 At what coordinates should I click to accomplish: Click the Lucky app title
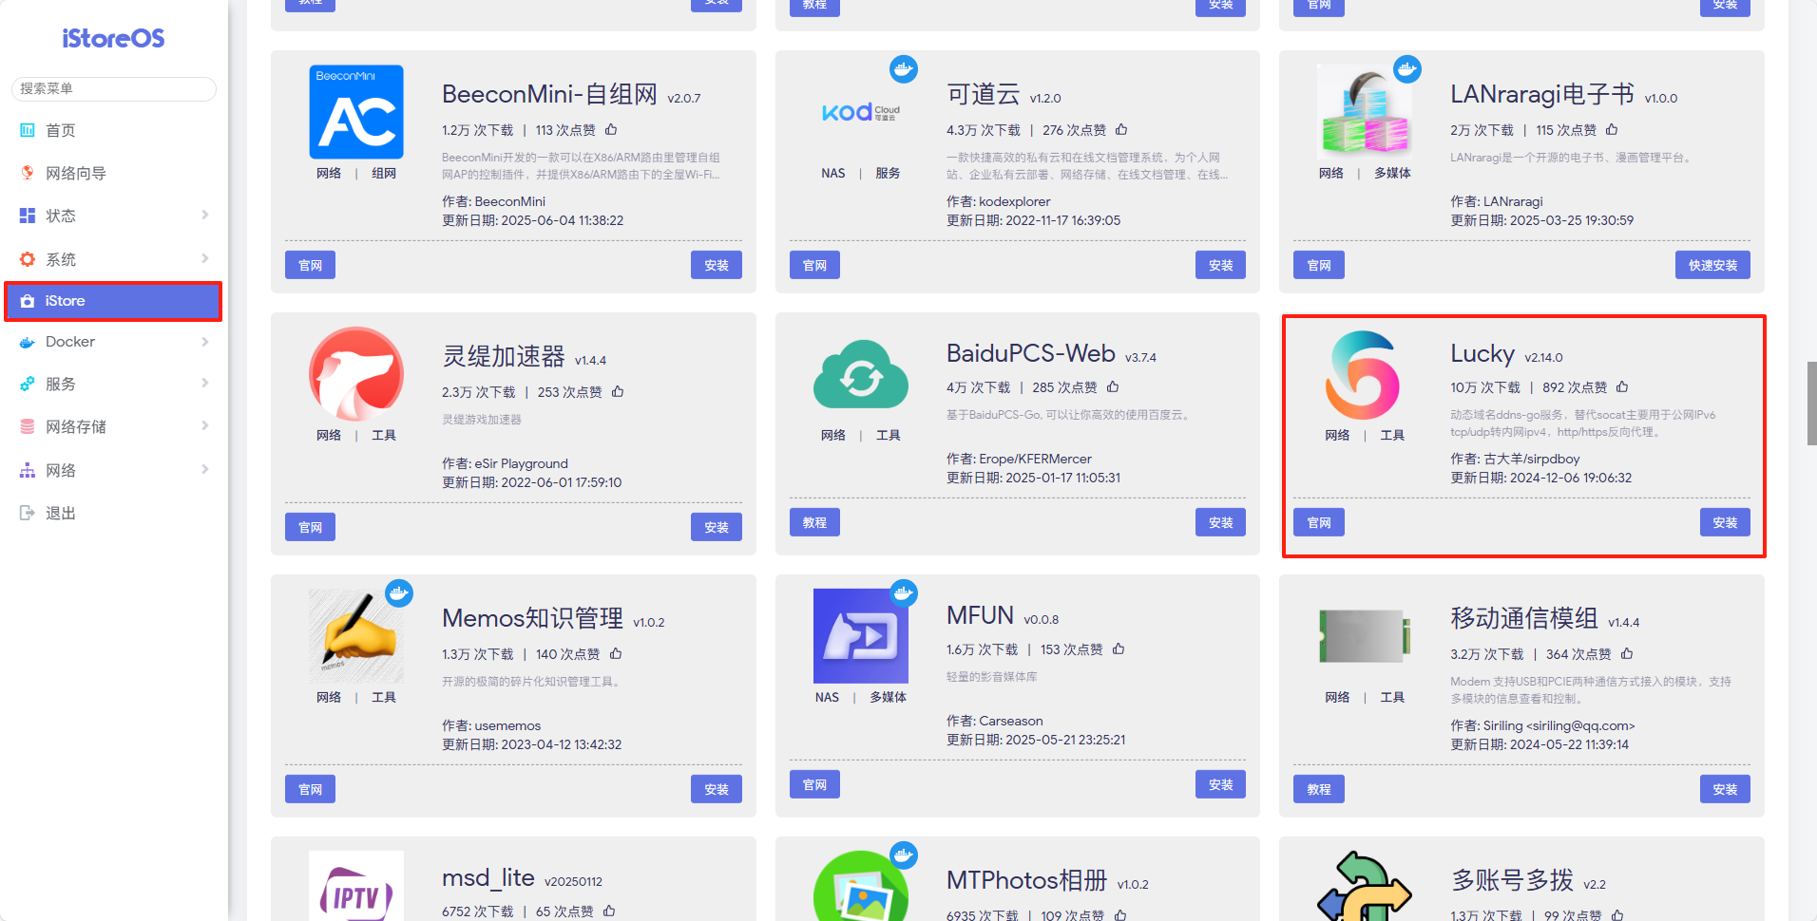[1482, 353]
